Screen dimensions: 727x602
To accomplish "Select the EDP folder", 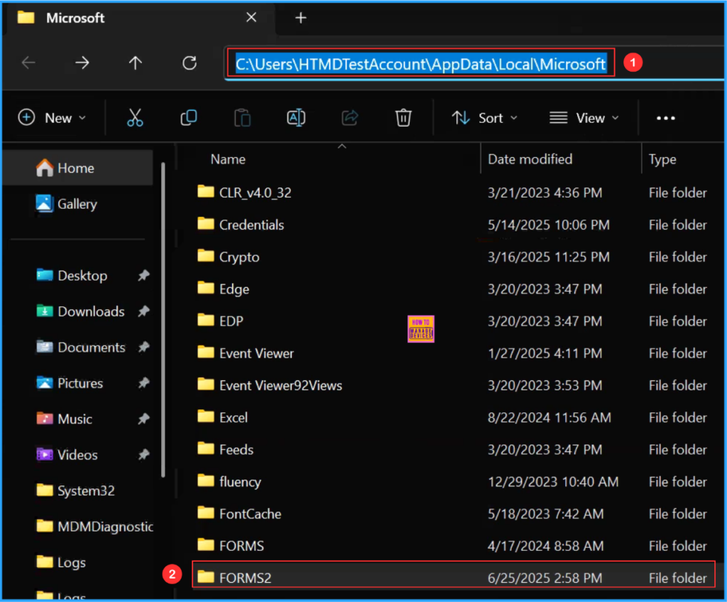I will 454,321.
